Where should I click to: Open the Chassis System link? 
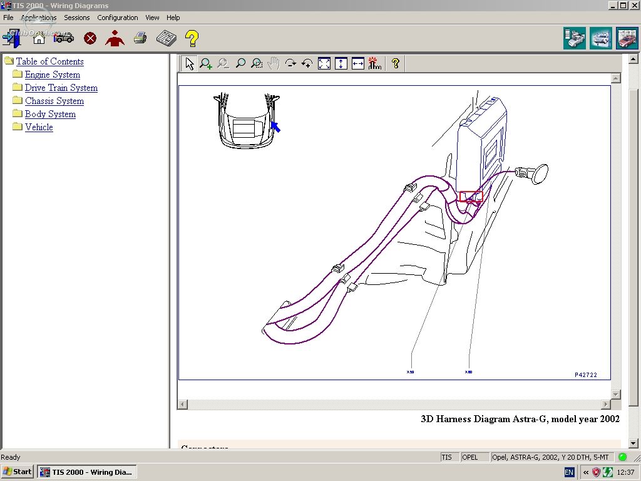click(x=54, y=101)
